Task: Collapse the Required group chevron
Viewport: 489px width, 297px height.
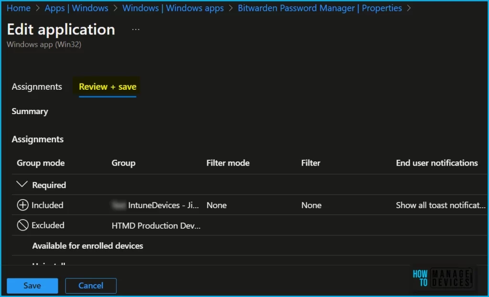Action: coord(22,184)
